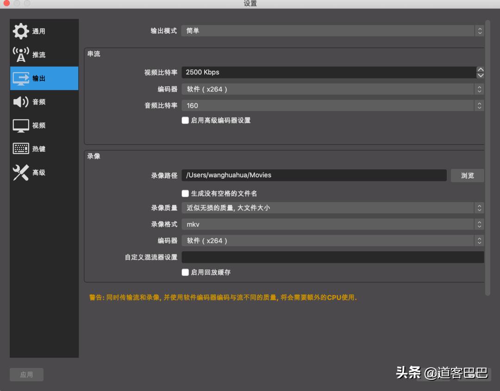Select the 热键 keyboard icon
This screenshot has height=391, width=500.
pos(21,149)
